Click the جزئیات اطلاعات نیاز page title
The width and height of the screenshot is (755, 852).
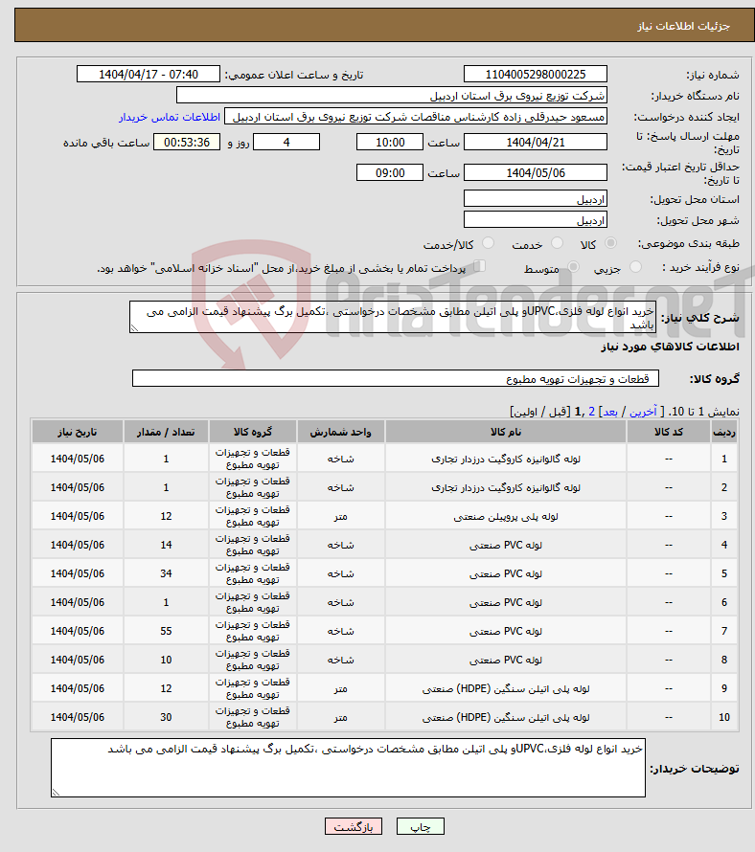pos(684,26)
